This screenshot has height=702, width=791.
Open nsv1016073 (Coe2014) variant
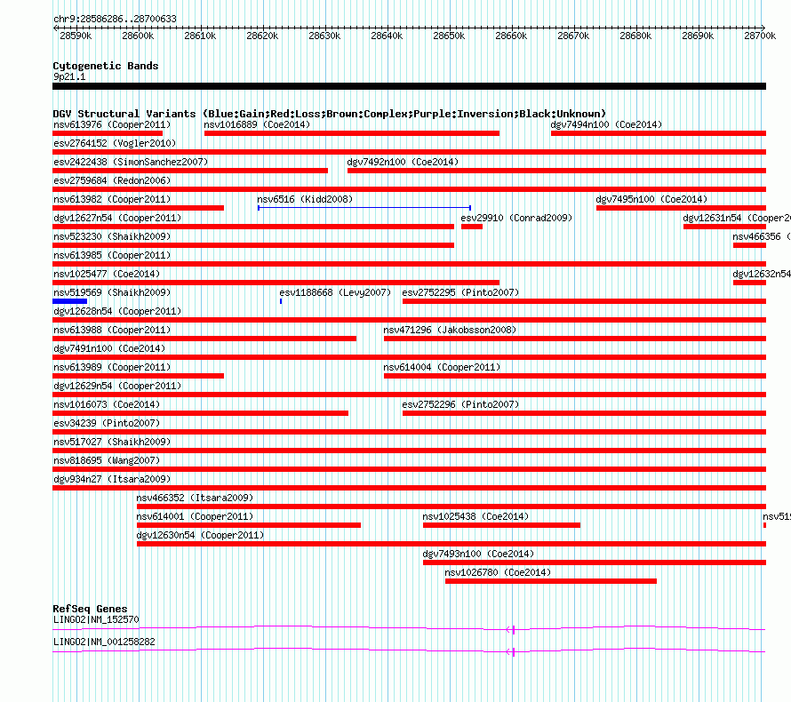(107, 404)
